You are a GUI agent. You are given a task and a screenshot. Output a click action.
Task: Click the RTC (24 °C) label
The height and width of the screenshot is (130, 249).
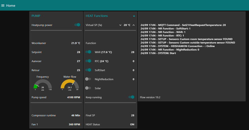point(101,61)
